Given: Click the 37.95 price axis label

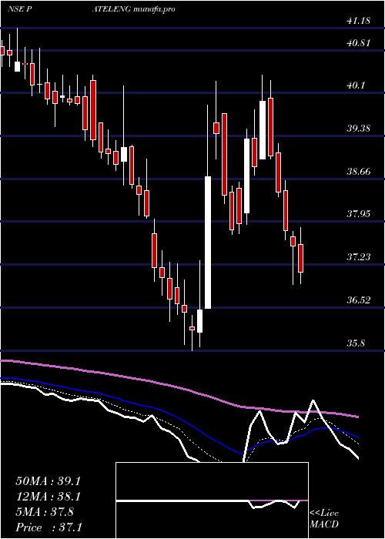Looking at the screenshot, I should click(x=358, y=214).
